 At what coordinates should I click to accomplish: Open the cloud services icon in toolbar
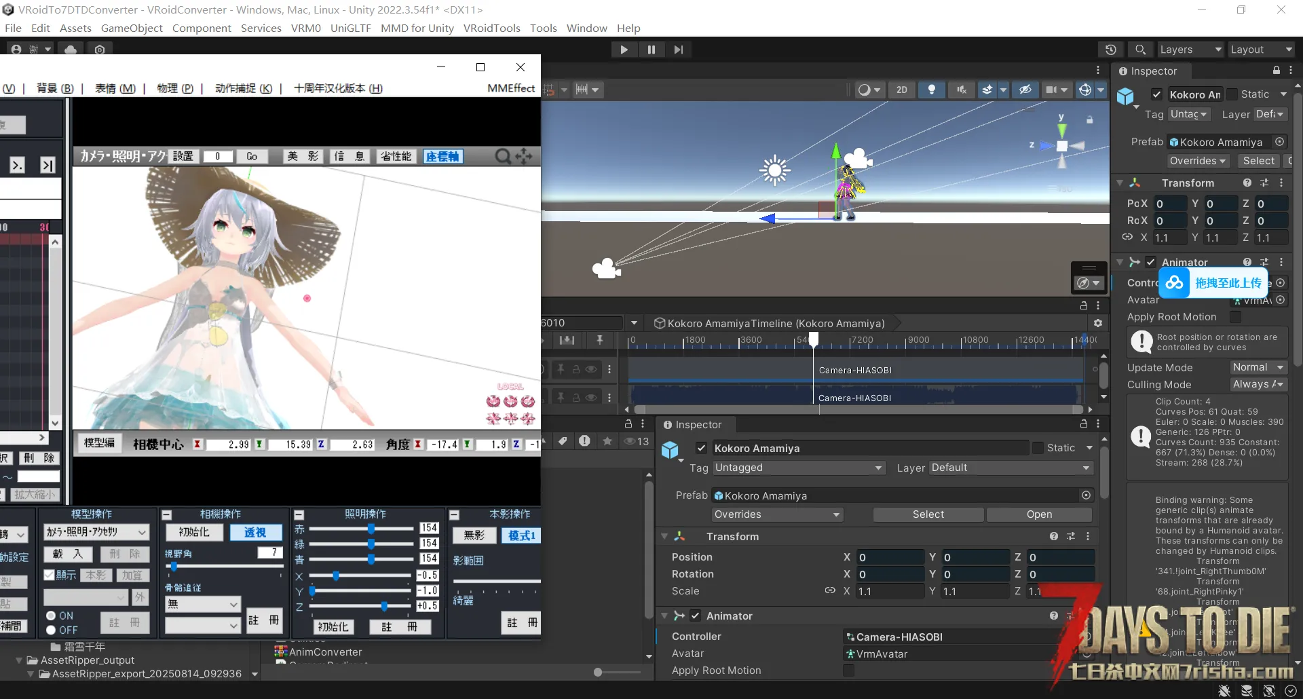(71, 50)
